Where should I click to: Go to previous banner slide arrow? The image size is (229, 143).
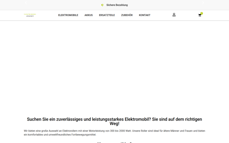pos(26,3)
